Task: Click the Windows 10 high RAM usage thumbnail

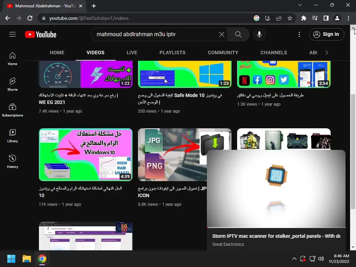Action: (x=86, y=155)
